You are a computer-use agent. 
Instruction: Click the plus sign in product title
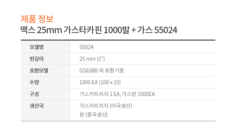point(134,30)
